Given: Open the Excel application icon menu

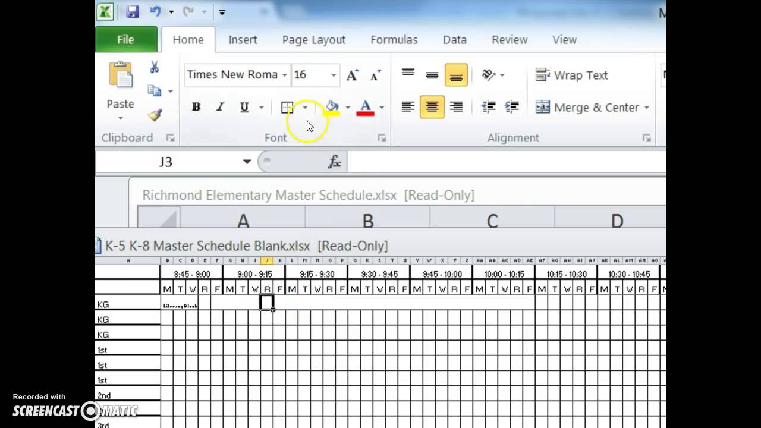Looking at the screenshot, I should tap(105, 11).
